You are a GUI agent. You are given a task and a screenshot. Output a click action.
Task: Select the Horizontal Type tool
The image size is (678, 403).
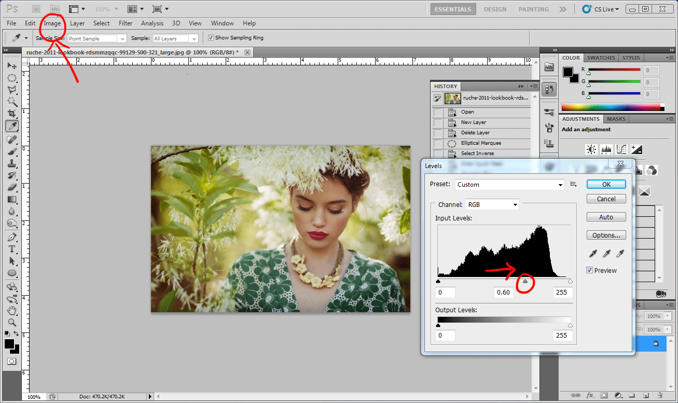(x=11, y=249)
